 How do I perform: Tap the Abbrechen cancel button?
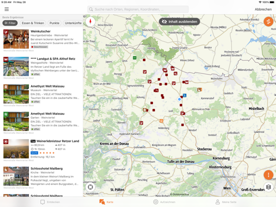click(263, 9)
